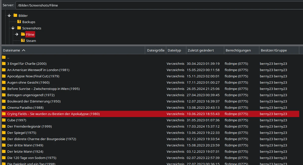
Task: Click the parent directory '..' folder icon
Action: click(x=4, y=57)
